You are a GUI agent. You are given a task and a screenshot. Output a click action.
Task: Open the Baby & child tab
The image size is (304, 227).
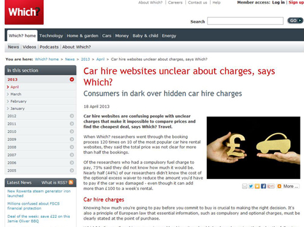point(145,36)
